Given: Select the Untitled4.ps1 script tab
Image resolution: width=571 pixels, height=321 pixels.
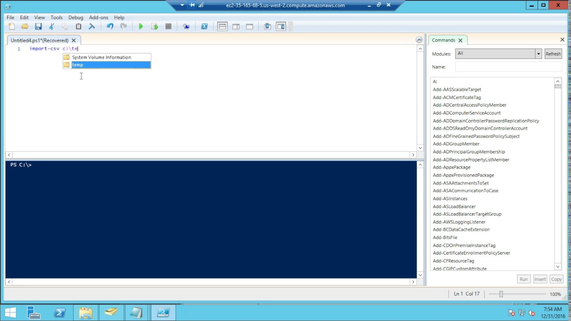Looking at the screenshot, I should click(x=39, y=40).
